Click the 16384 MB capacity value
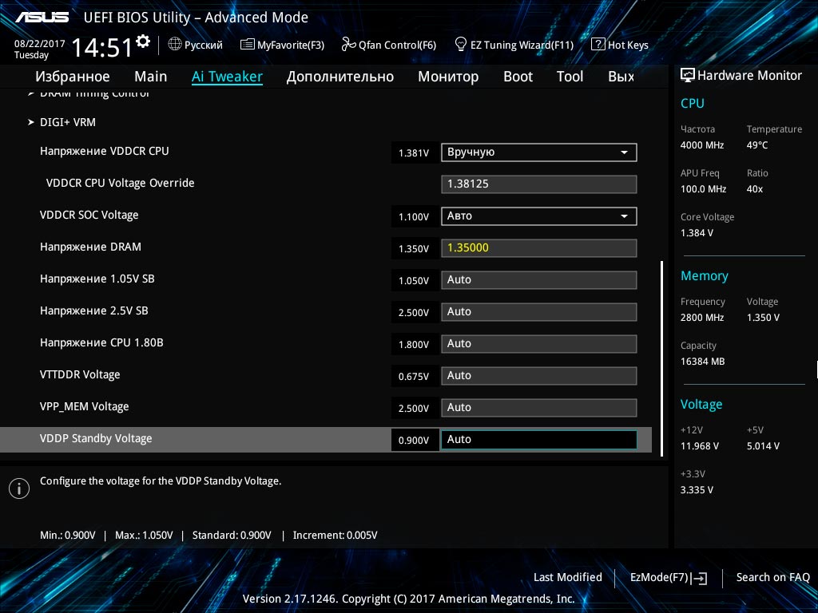 (703, 362)
